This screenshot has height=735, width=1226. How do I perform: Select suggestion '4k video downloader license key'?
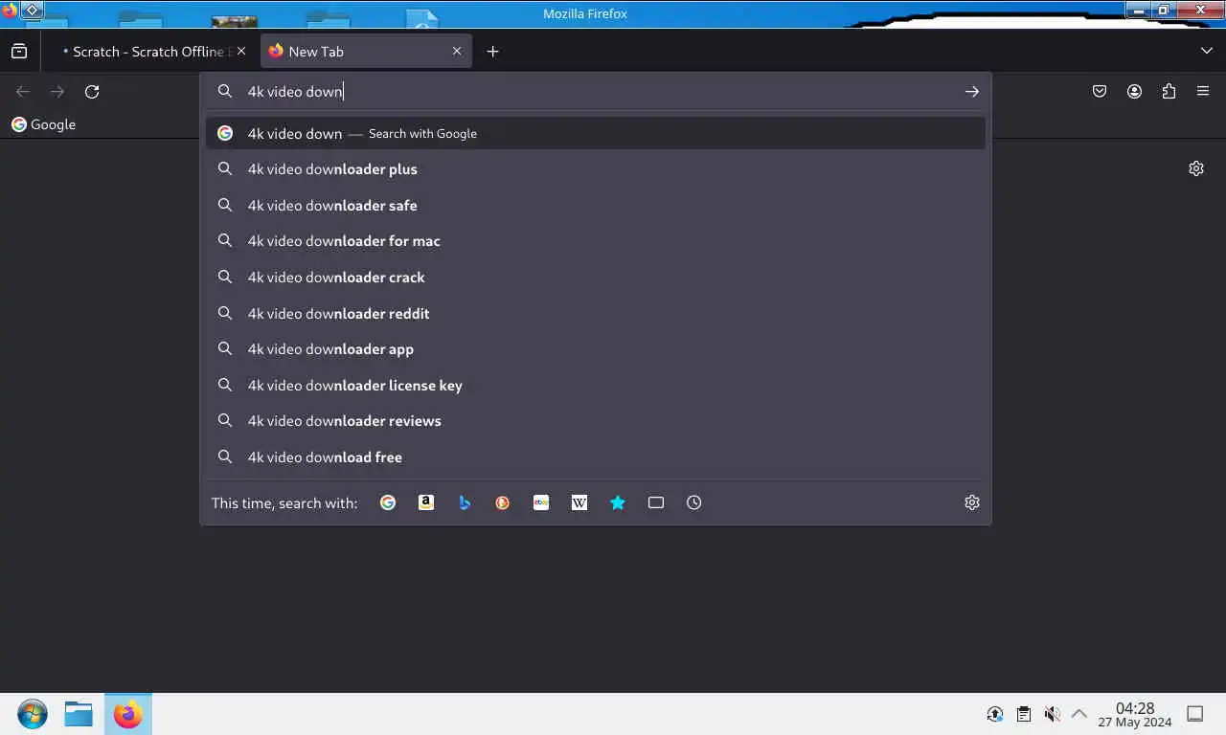pos(596,386)
